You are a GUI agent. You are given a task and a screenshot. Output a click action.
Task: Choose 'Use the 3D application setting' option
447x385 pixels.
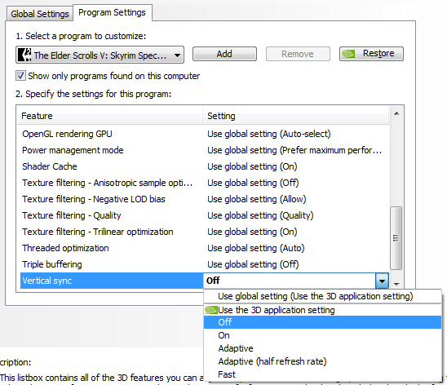(x=322, y=310)
